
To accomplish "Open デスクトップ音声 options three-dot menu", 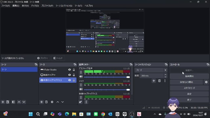I will (x=81, y=72).
